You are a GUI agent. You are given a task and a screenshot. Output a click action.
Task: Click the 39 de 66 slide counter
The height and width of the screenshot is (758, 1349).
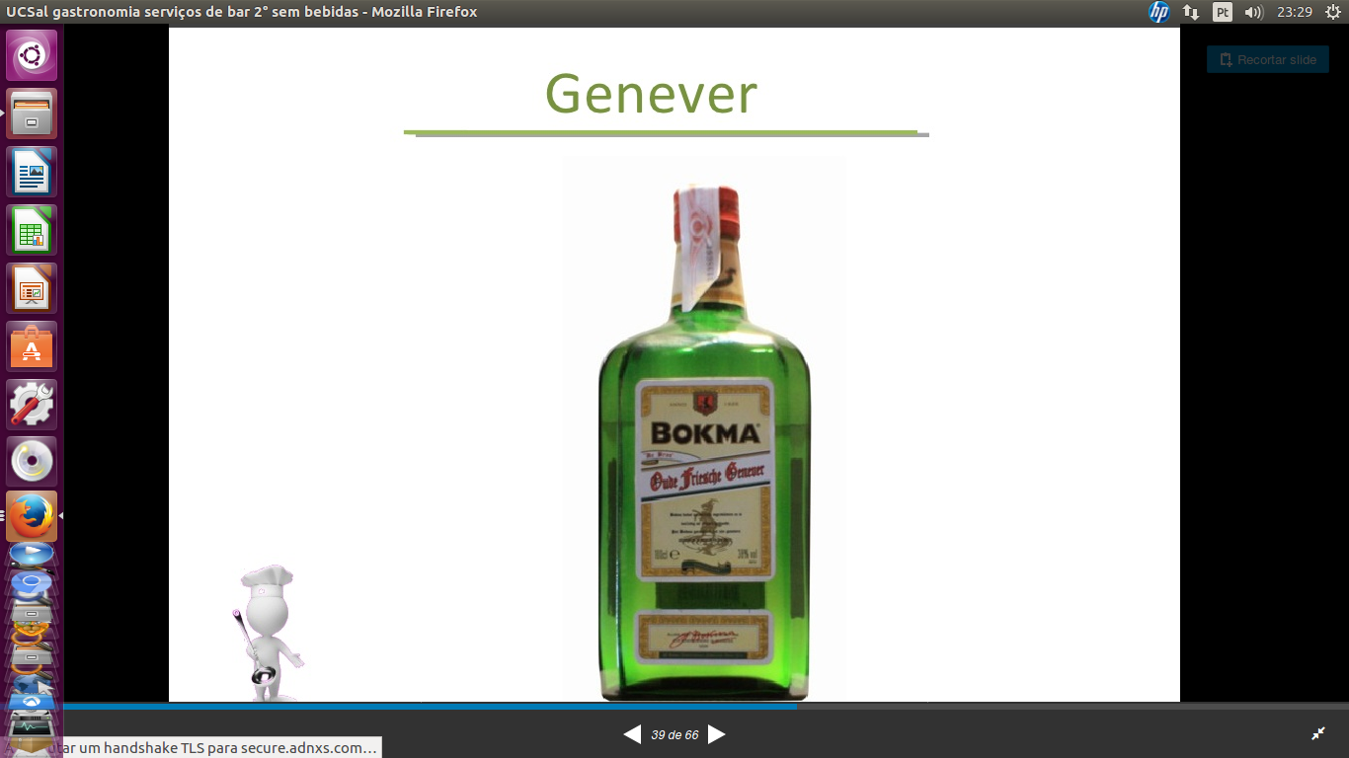pyautogui.click(x=674, y=735)
